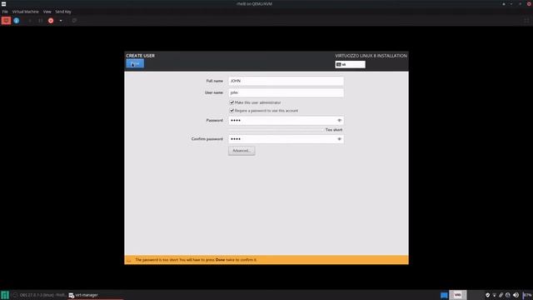This screenshot has width=533, height=300.
Task: Click the blue desktop pager icon in taskbar
Action: pos(444,295)
